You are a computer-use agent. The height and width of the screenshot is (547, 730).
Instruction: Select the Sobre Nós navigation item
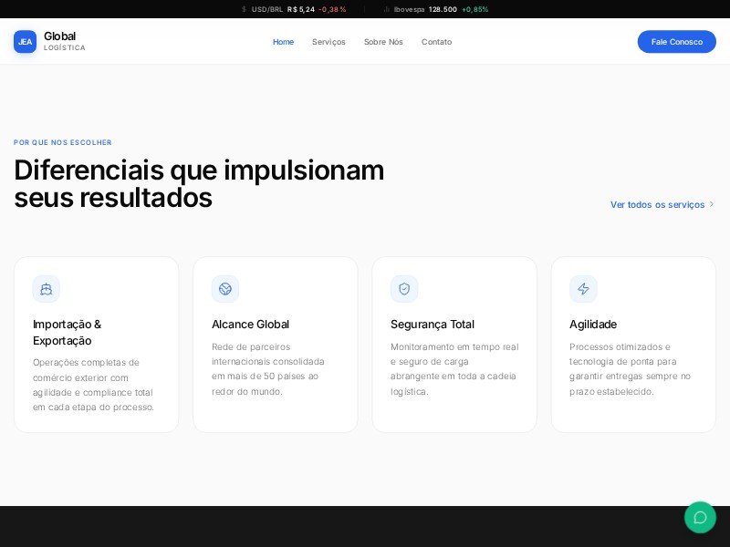[x=383, y=42]
